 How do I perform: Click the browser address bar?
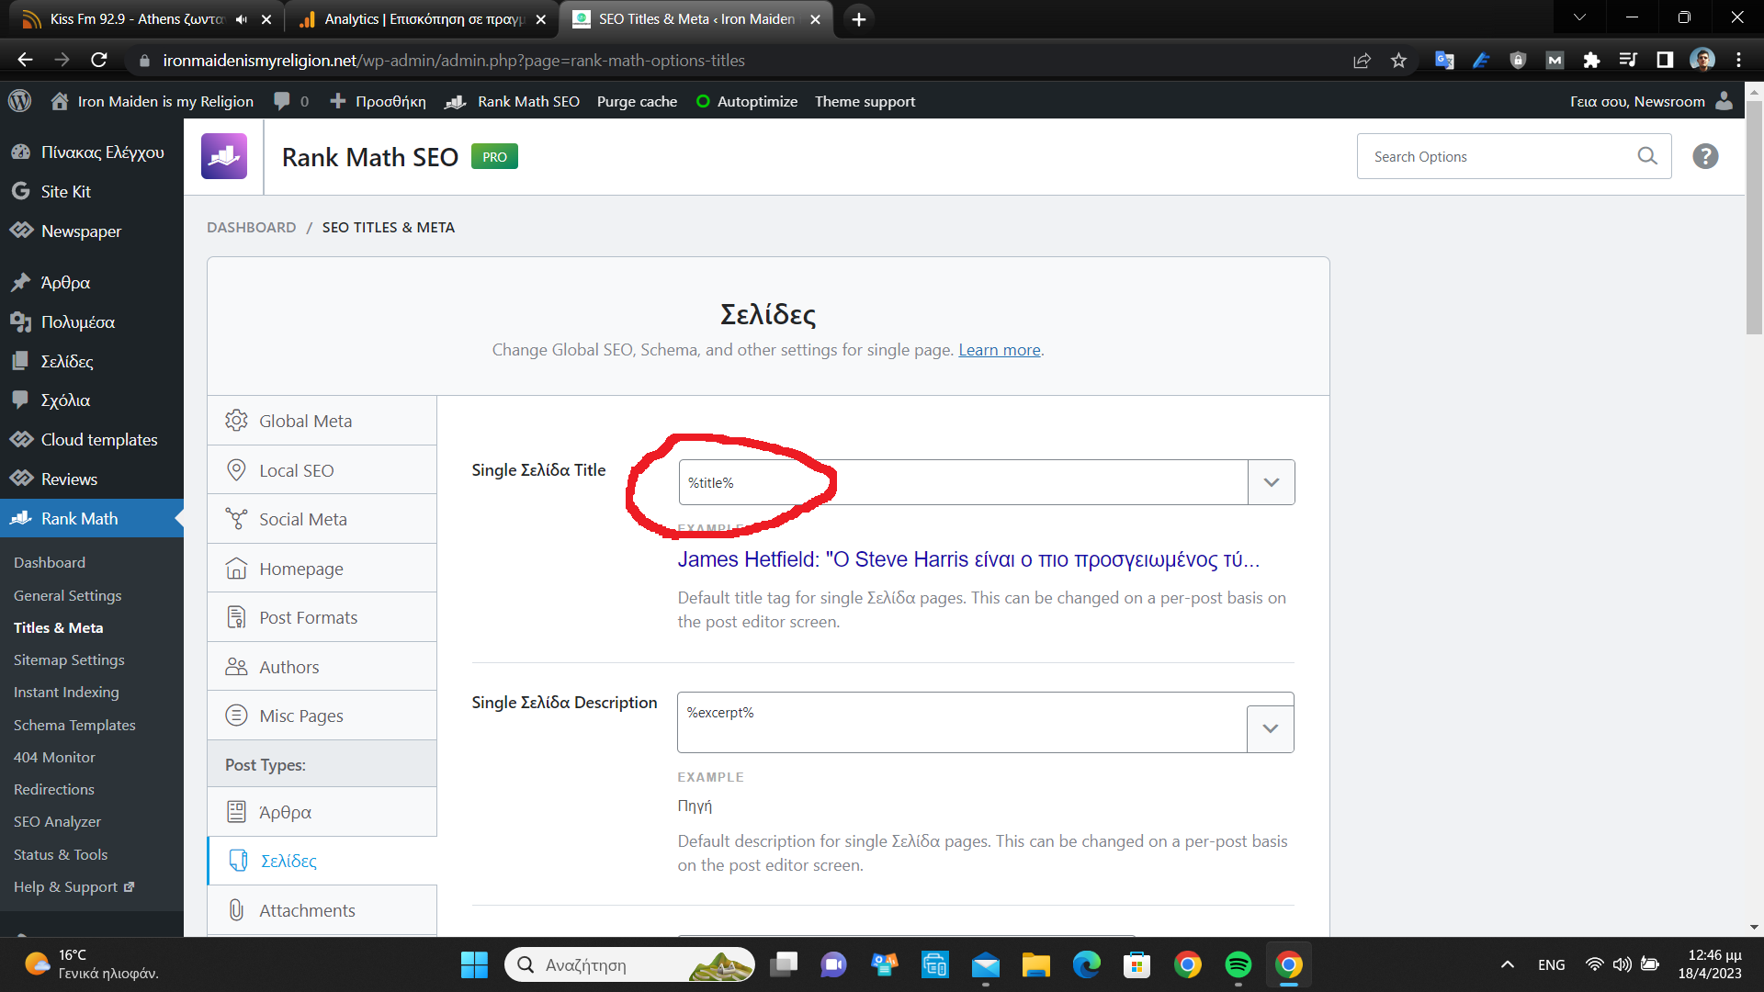pyautogui.click(x=735, y=60)
